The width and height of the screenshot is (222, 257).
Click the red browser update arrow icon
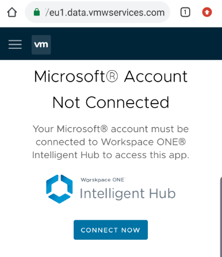[207, 12]
